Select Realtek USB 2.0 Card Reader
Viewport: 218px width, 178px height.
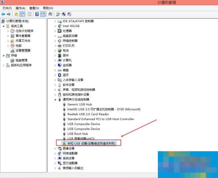[x=88, y=114]
